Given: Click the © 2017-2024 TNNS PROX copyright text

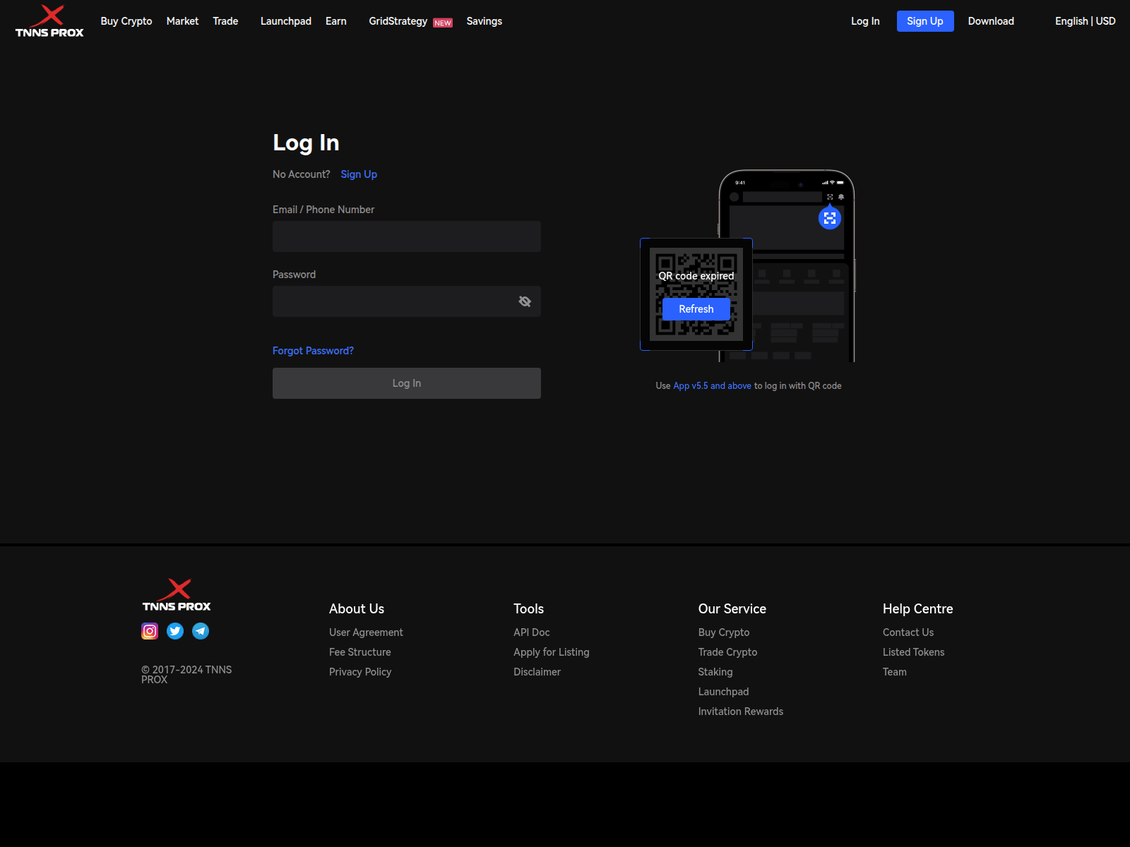Looking at the screenshot, I should click(x=186, y=675).
